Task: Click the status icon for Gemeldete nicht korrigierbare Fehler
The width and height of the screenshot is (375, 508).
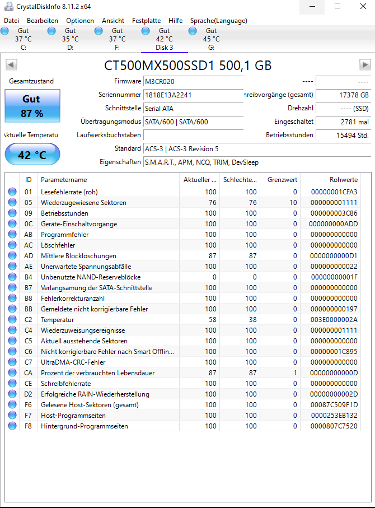Action: [x=12, y=309]
